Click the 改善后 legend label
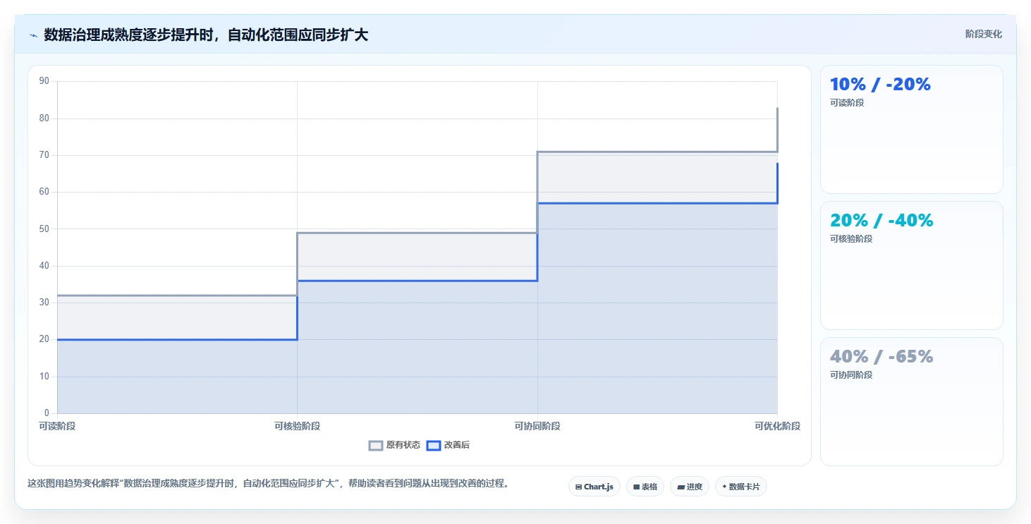This screenshot has height=524, width=1031. click(x=457, y=445)
